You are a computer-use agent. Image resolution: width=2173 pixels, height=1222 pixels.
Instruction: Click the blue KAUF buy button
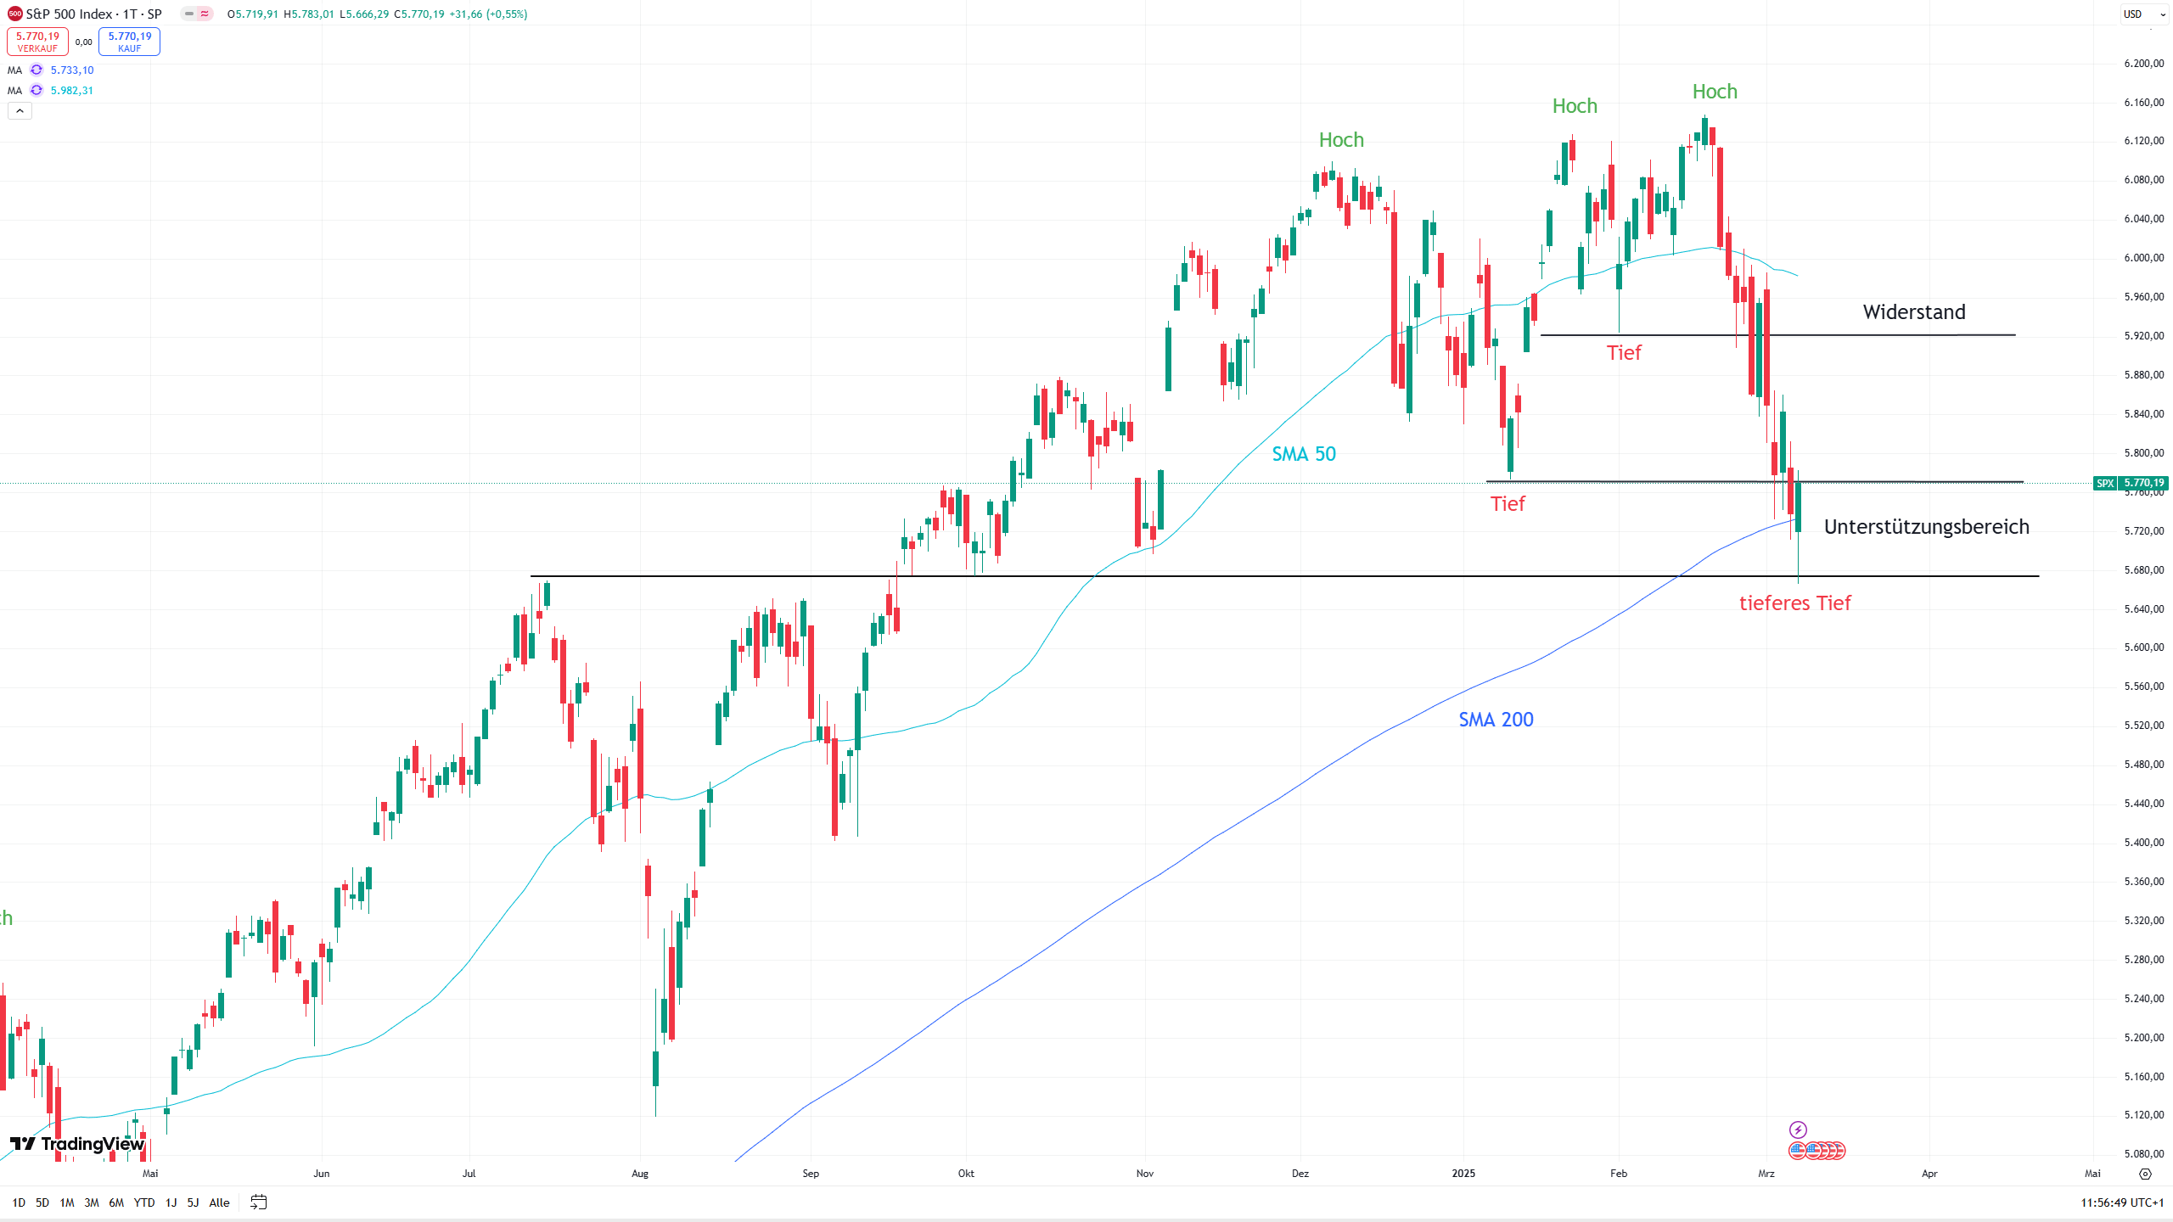129,42
